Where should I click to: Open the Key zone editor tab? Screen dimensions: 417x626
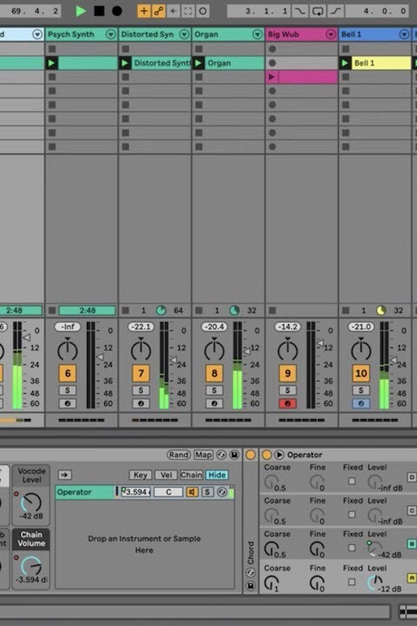coord(140,475)
